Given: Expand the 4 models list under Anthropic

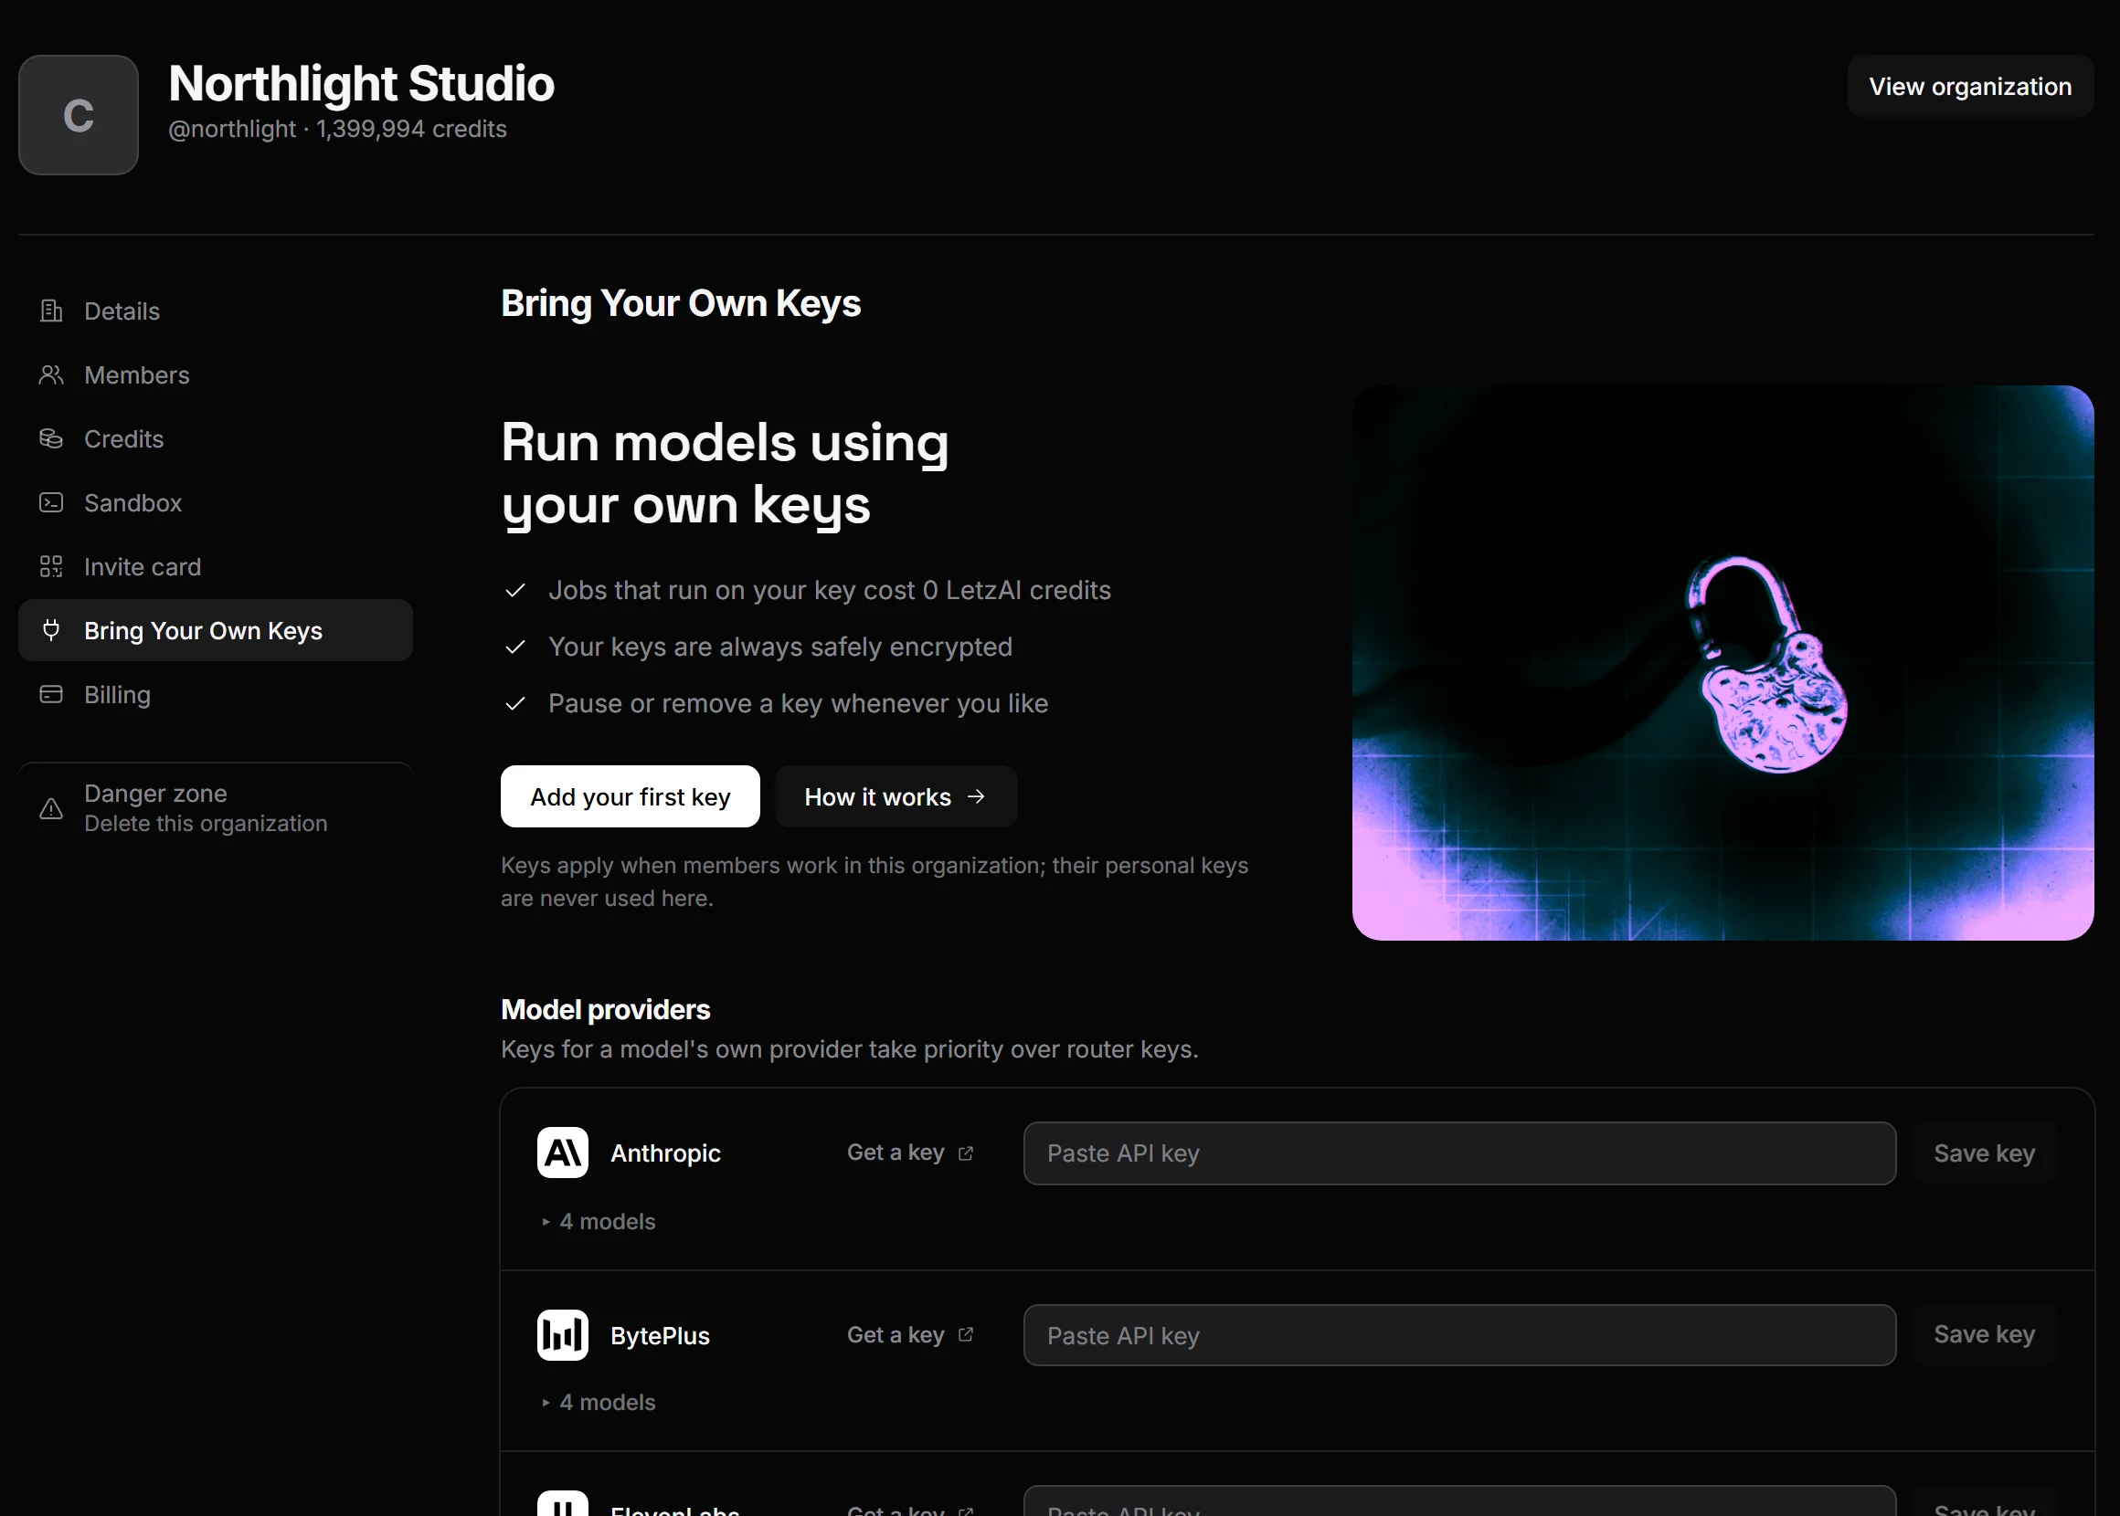Looking at the screenshot, I should (x=599, y=1221).
